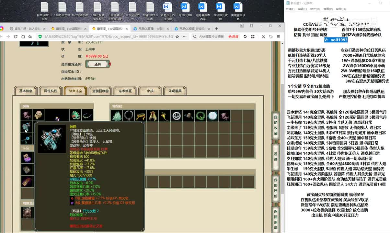The width and height of the screenshot is (390, 233).
Task: Open the 属性抗性 tab
Action: (x=51, y=91)
